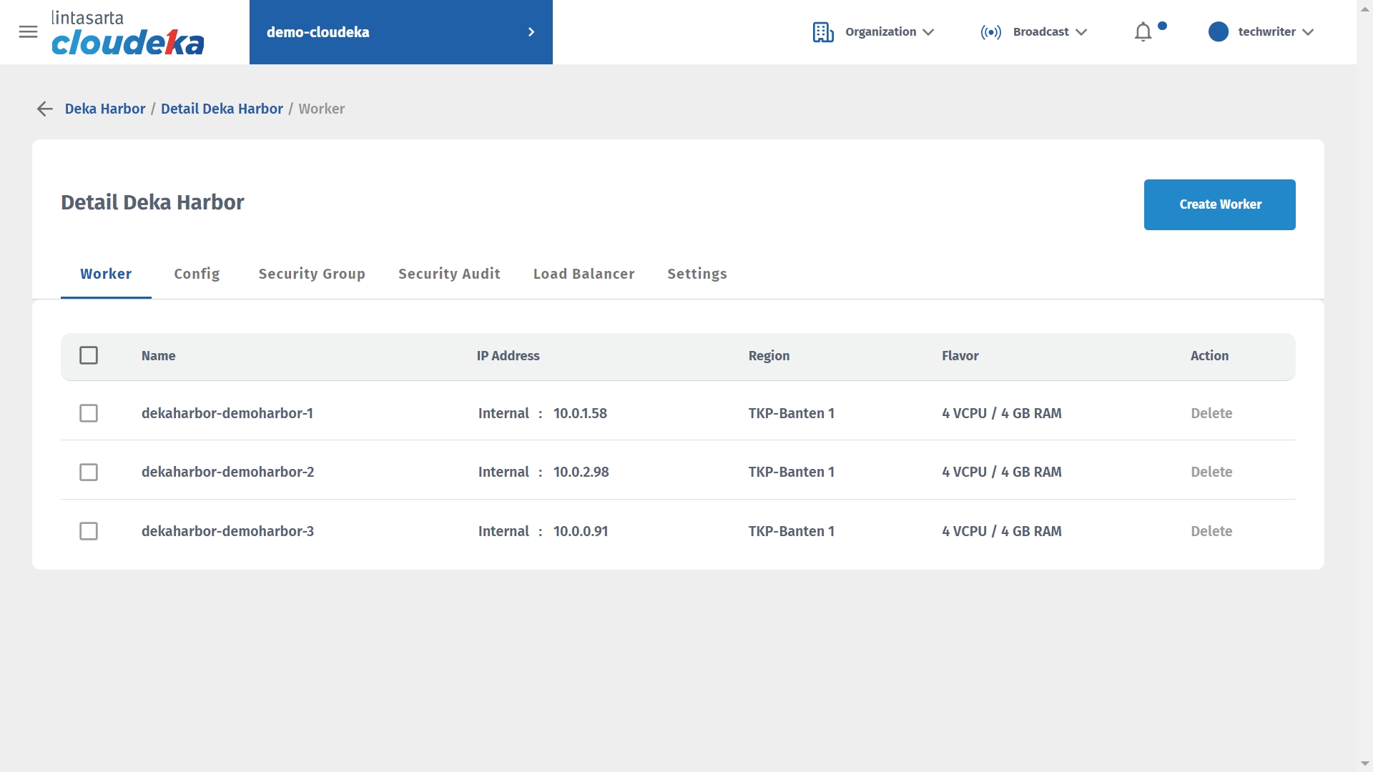The height and width of the screenshot is (772, 1373).
Task: Select the dekaharbor-demoharbor-3 row checkbox
Action: click(89, 531)
